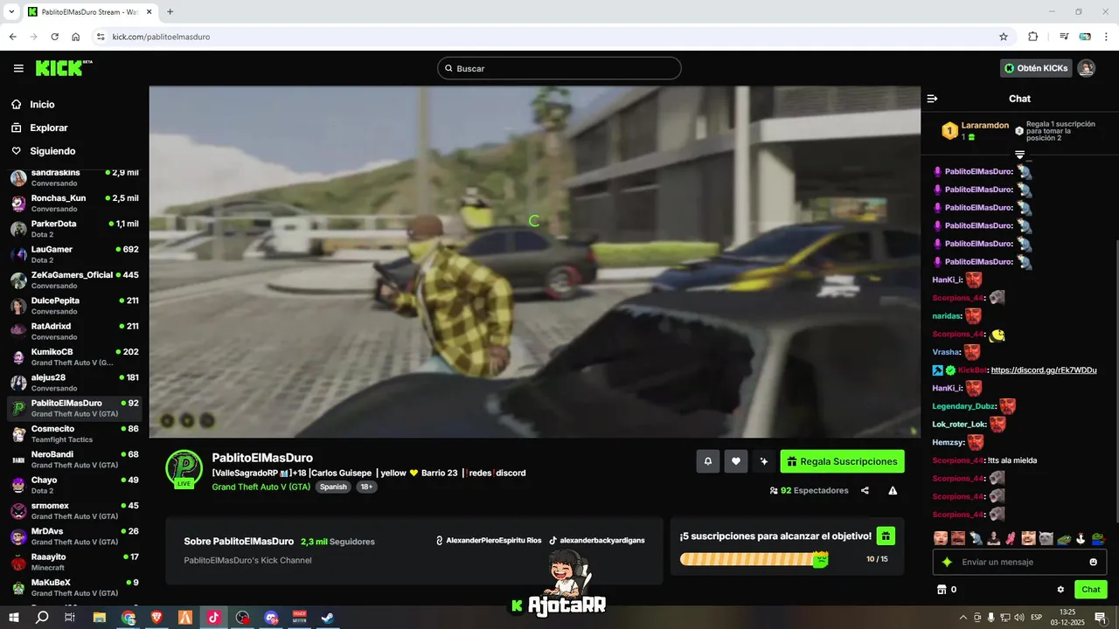
Task: Insert the pink hand emote from quick emotes
Action: pos(1011,538)
